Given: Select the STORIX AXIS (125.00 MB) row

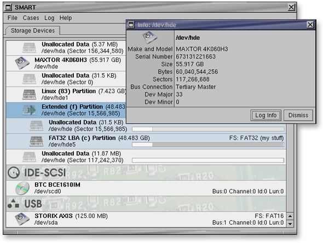Looking at the screenshot, I should (x=146, y=219).
